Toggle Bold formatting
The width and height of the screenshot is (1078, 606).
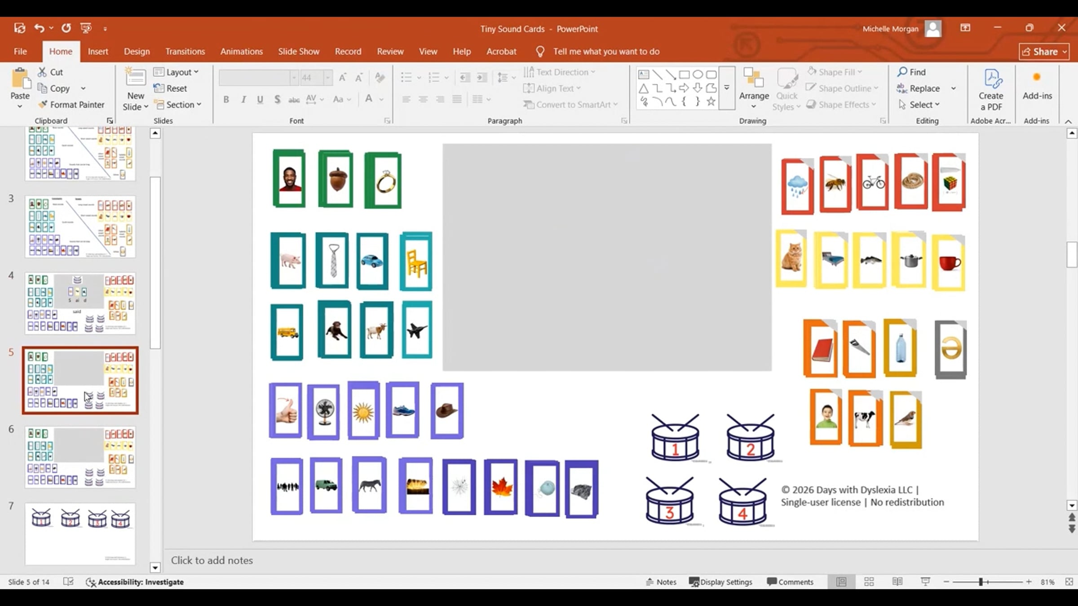[226, 99]
